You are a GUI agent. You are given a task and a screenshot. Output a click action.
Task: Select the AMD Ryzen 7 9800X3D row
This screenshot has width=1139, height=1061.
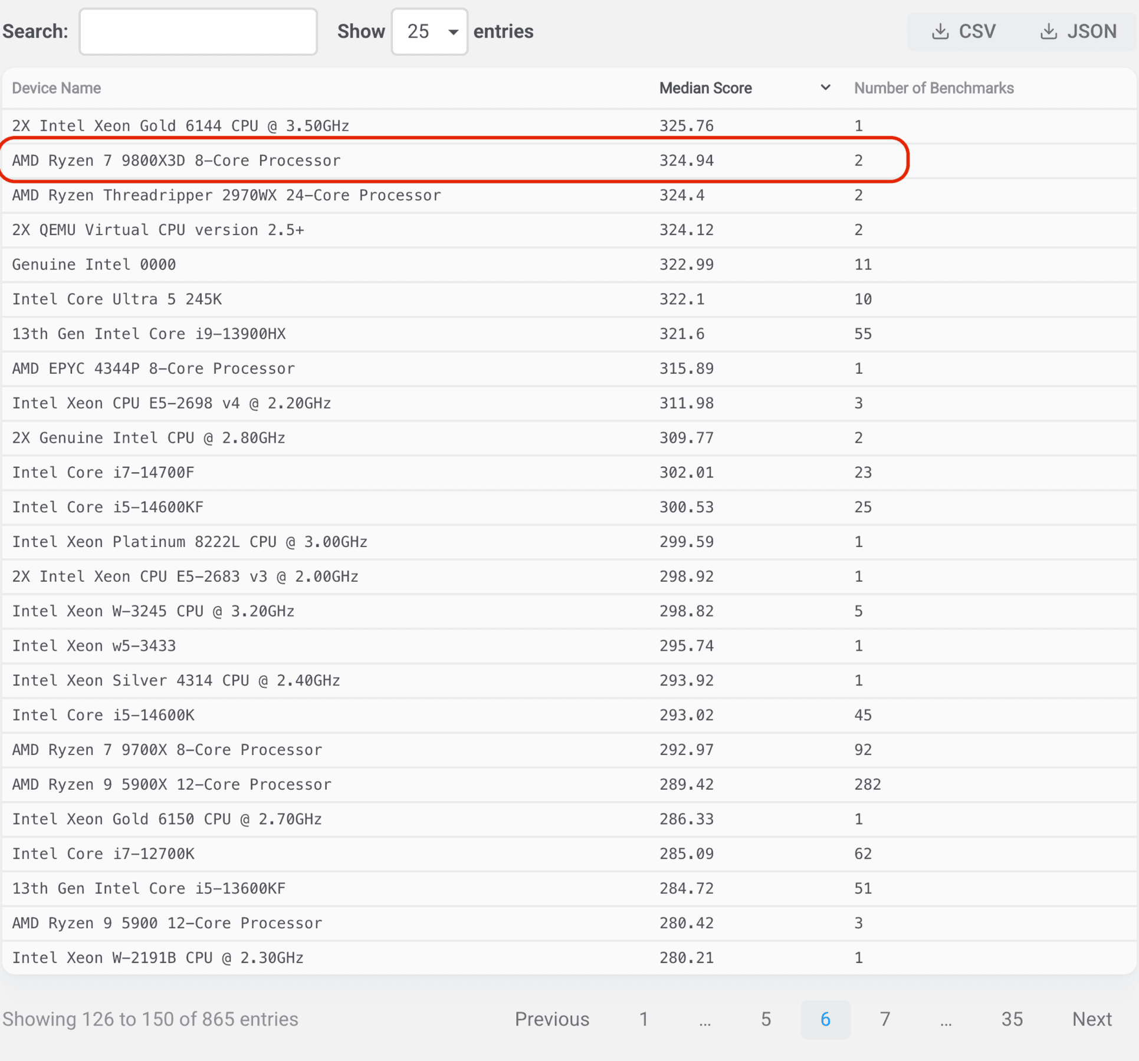(176, 160)
